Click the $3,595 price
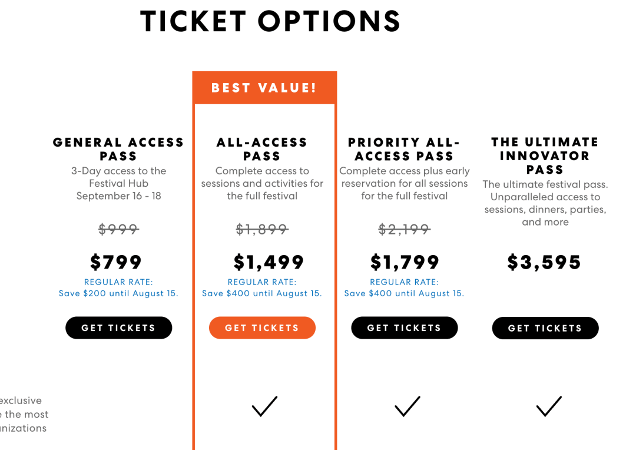This screenshot has width=636, height=450. click(544, 262)
